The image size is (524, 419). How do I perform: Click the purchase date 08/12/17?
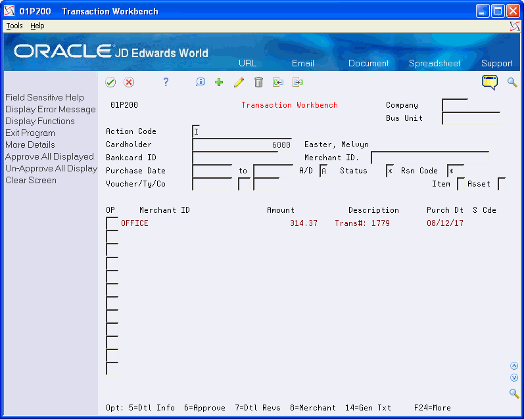tap(445, 223)
